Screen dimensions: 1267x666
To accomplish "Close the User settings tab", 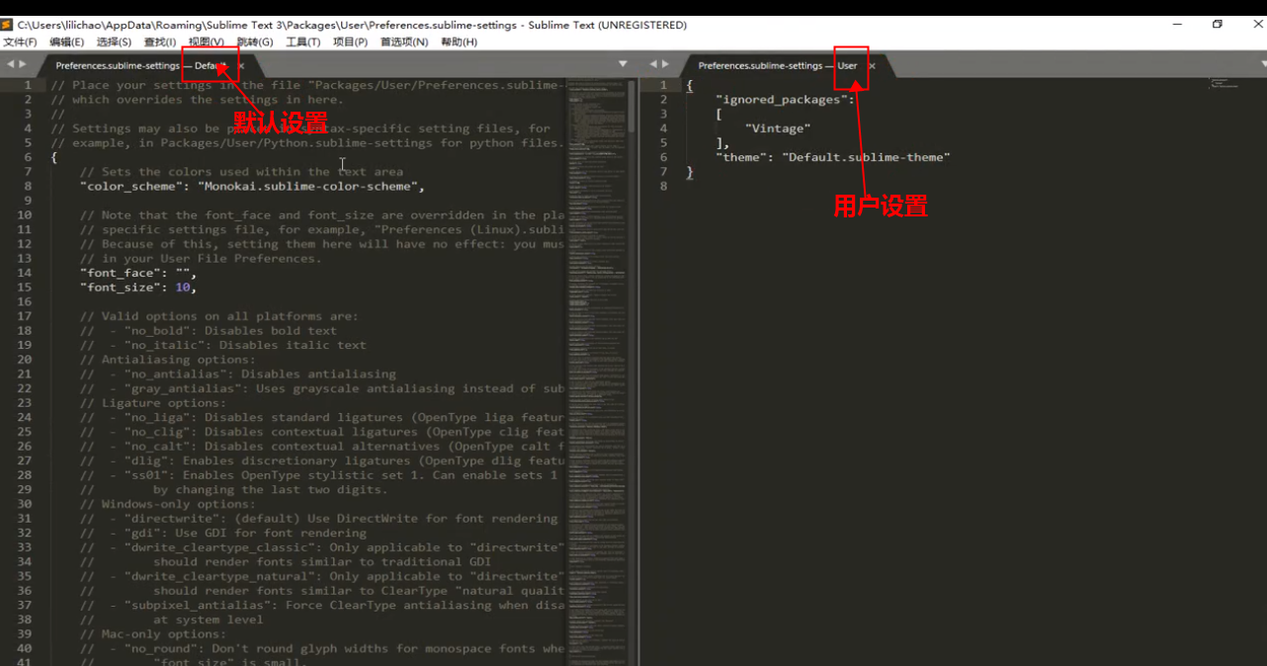I will (x=872, y=66).
